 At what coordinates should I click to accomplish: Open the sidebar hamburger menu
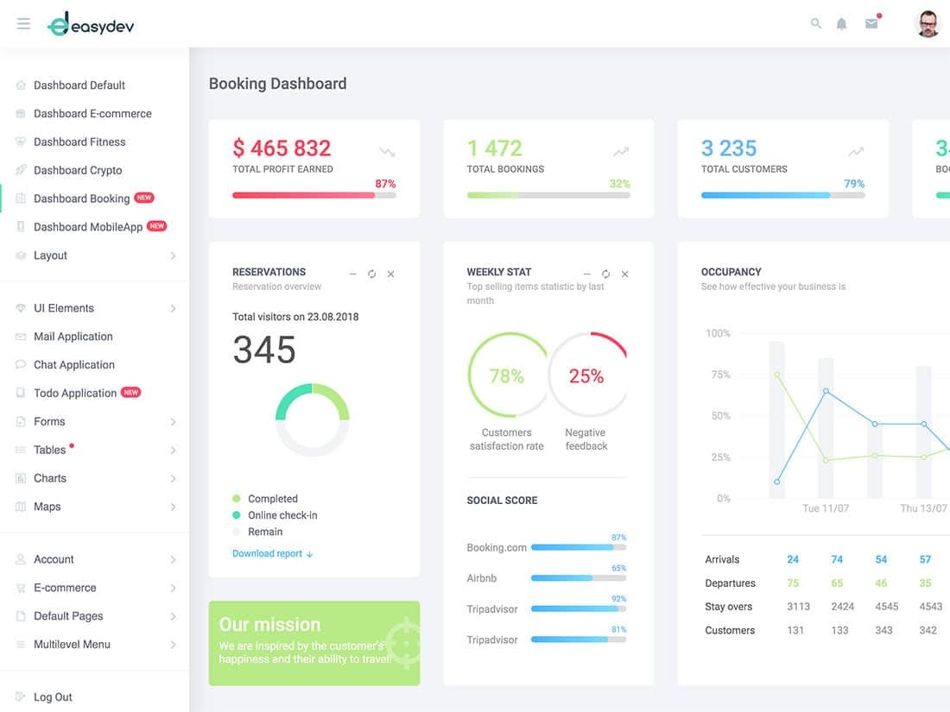[23, 23]
